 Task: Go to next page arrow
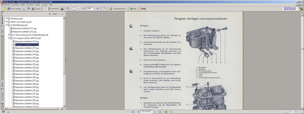click(155, 112)
